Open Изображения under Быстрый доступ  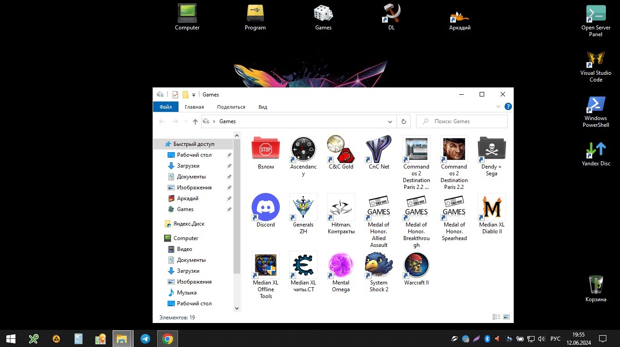[x=194, y=188]
